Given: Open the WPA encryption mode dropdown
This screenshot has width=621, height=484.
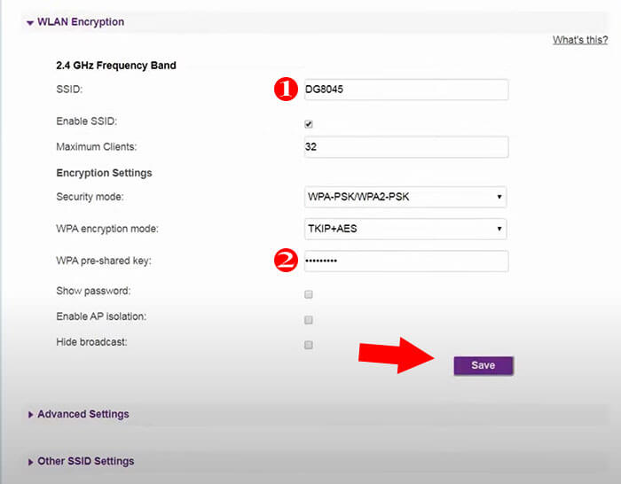Looking at the screenshot, I should [x=405, y=229].
